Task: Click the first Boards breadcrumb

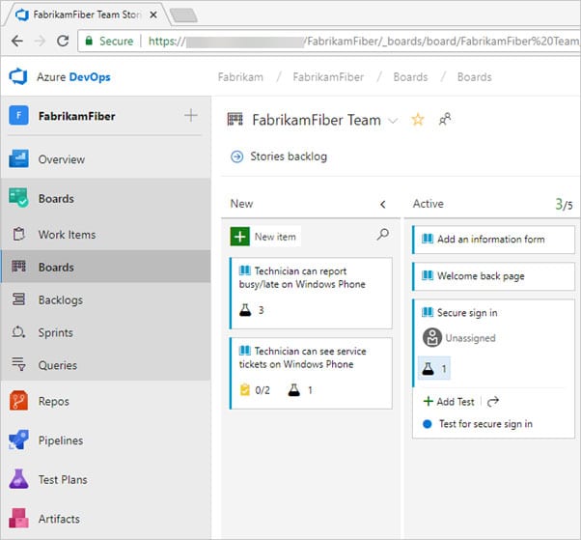Action: (x=410, y=76)
